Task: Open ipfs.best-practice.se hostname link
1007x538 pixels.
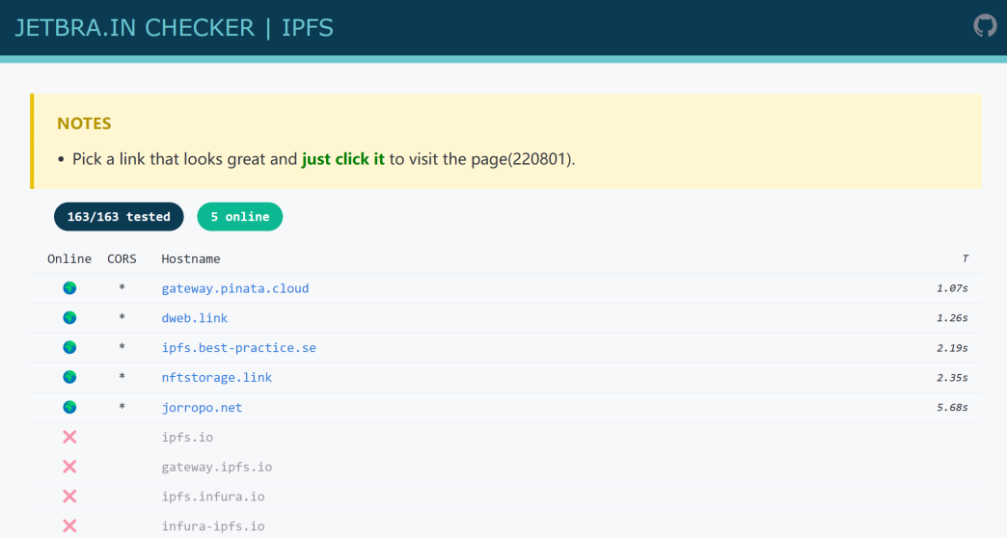Action: 238,348
